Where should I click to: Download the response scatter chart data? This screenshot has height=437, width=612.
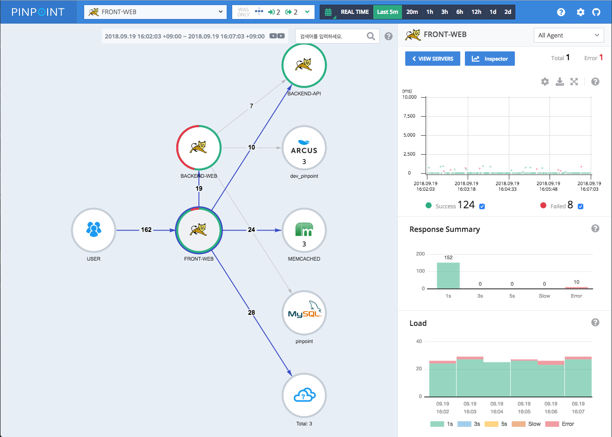tap(560, 81)
